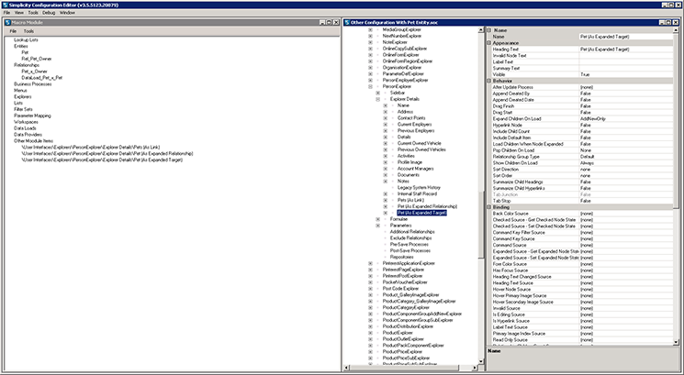
Task: Select Current Owned Vehicle tree item
Action: tap(419, 143)
